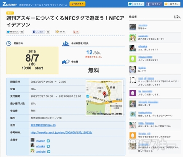Click the tweet count 93

(22, 32)
